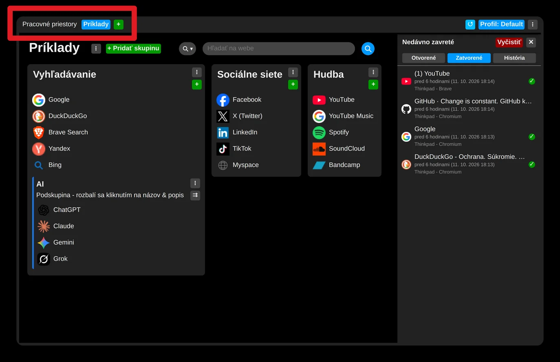This screenshot has width=560, height=362.
Task: Open the three-dot menu next to Profil: Default
Action: [533, 24]
